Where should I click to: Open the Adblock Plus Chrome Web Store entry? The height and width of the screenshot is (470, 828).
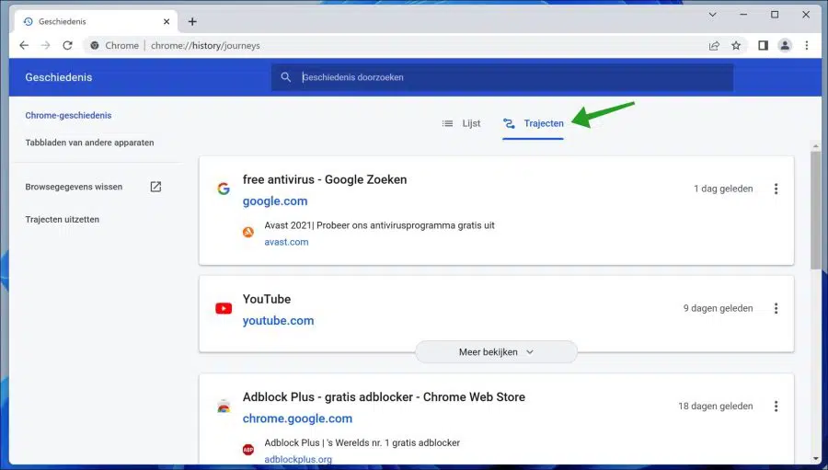(x=384, y=397)
